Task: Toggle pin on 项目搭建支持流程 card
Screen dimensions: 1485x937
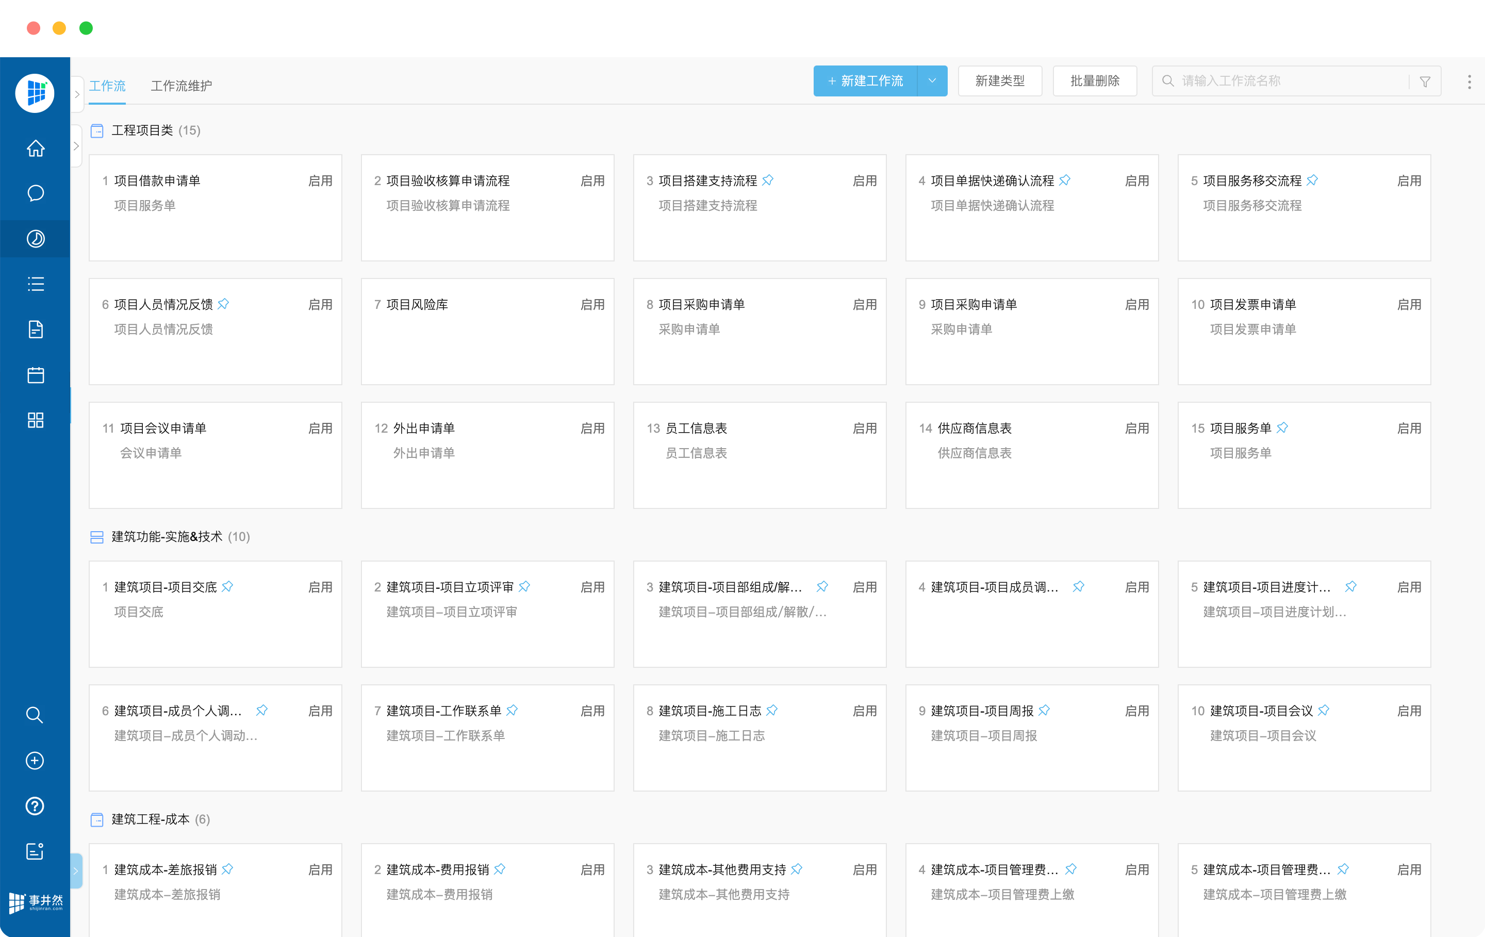Action: [x=768, y=180]
